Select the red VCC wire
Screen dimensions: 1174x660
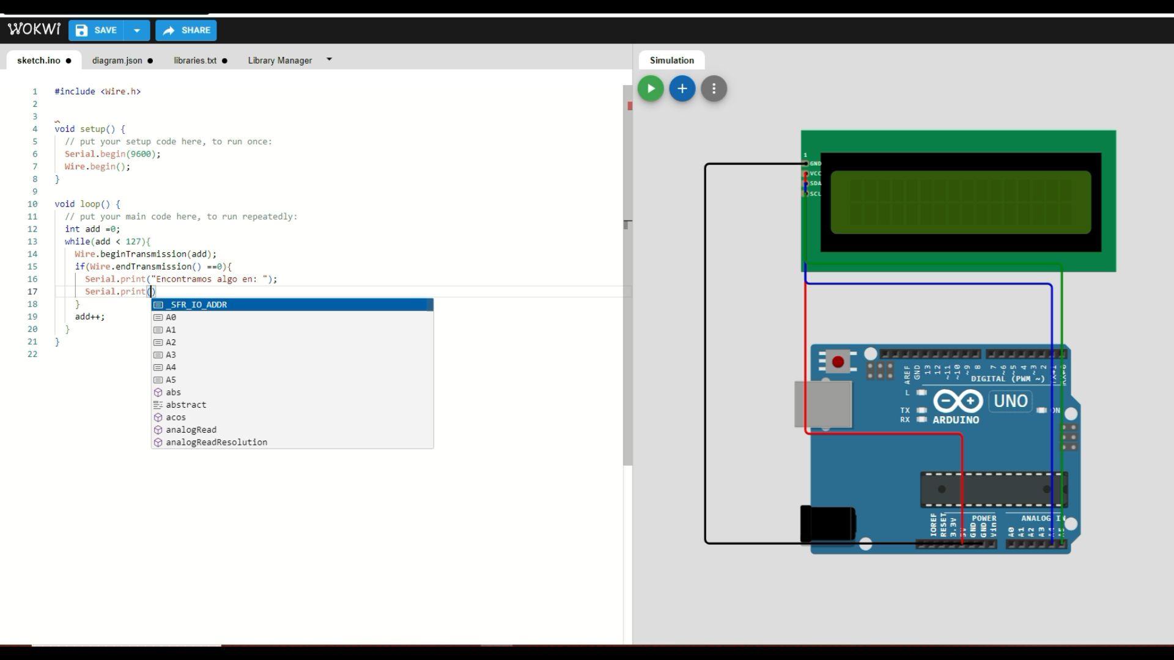(806, 354)
